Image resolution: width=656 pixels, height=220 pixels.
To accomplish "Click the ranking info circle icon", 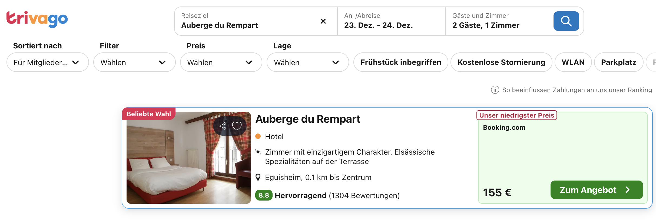I will [495, 90].
